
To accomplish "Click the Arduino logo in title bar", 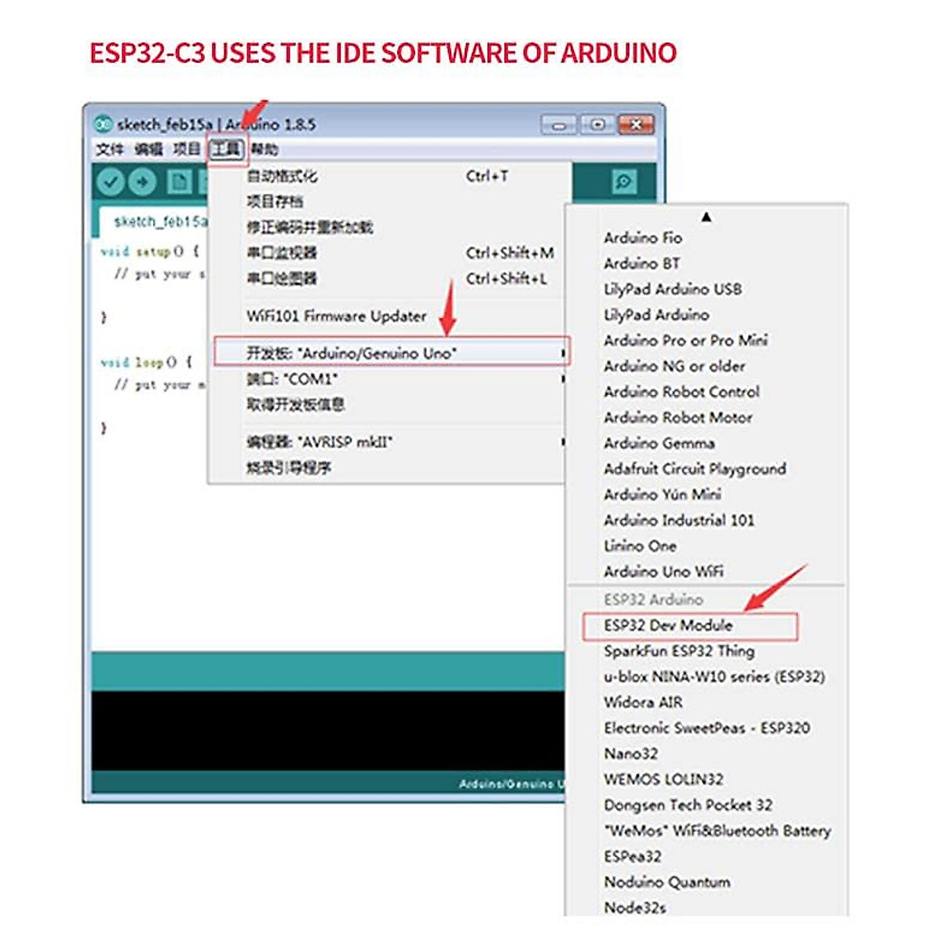I will coord(103,124).
